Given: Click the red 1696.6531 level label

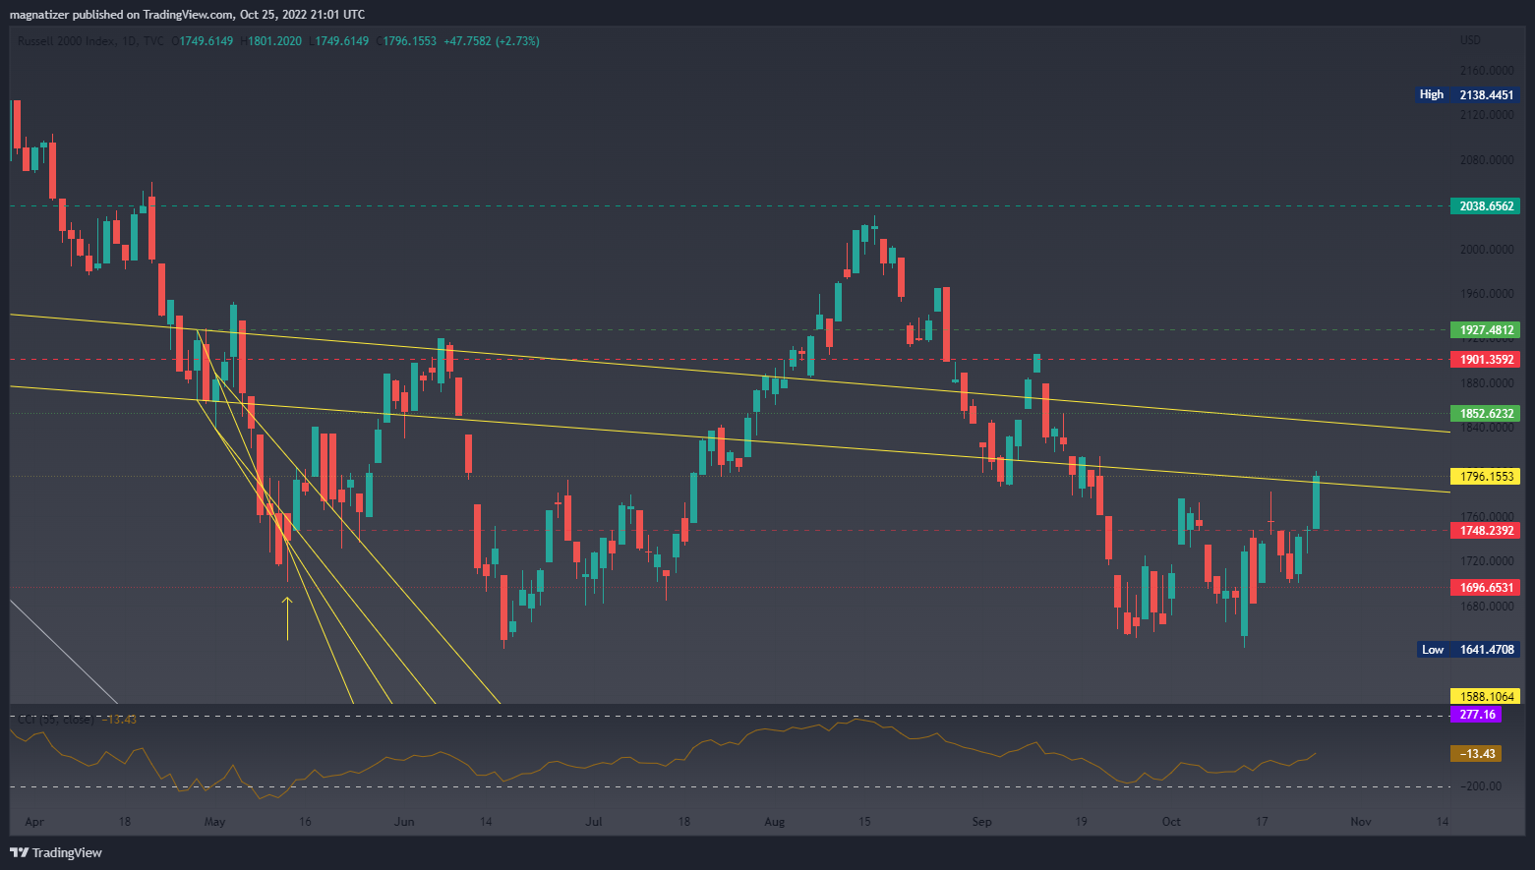Looking at the screenshot, I should pyautogui.click(x=1485, y=588).
